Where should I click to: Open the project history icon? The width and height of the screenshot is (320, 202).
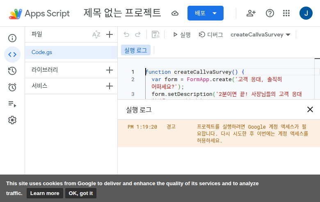(x=12, y=71)
